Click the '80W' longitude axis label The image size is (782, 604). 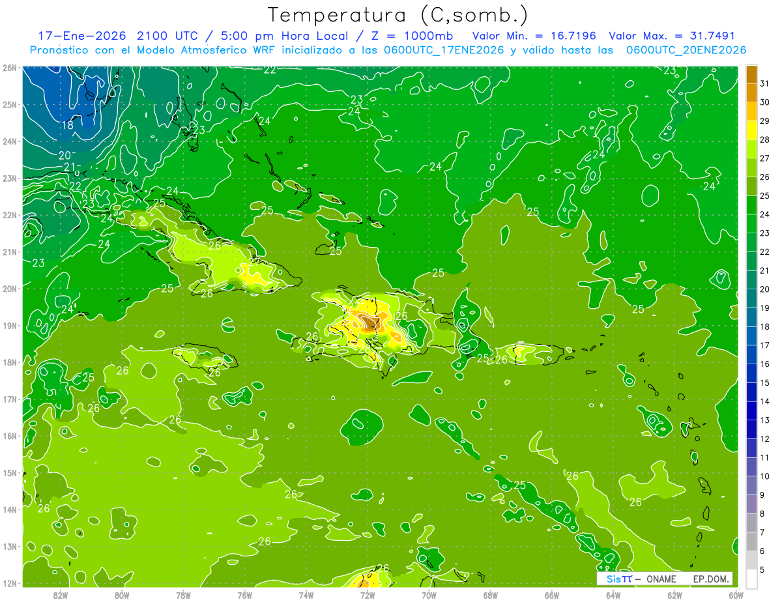tap(122, 595)
